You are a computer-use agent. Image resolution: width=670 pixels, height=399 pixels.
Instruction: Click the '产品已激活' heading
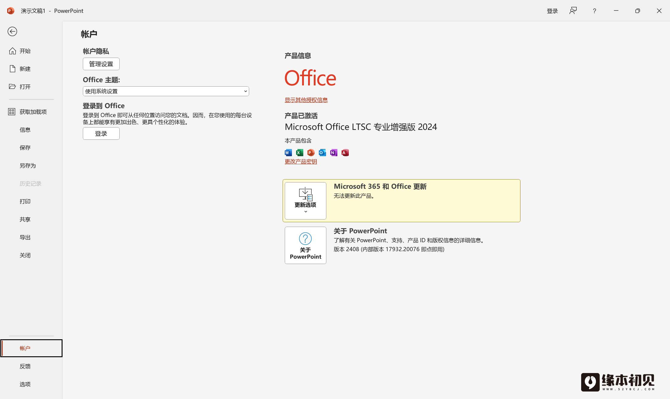(301, 116)
